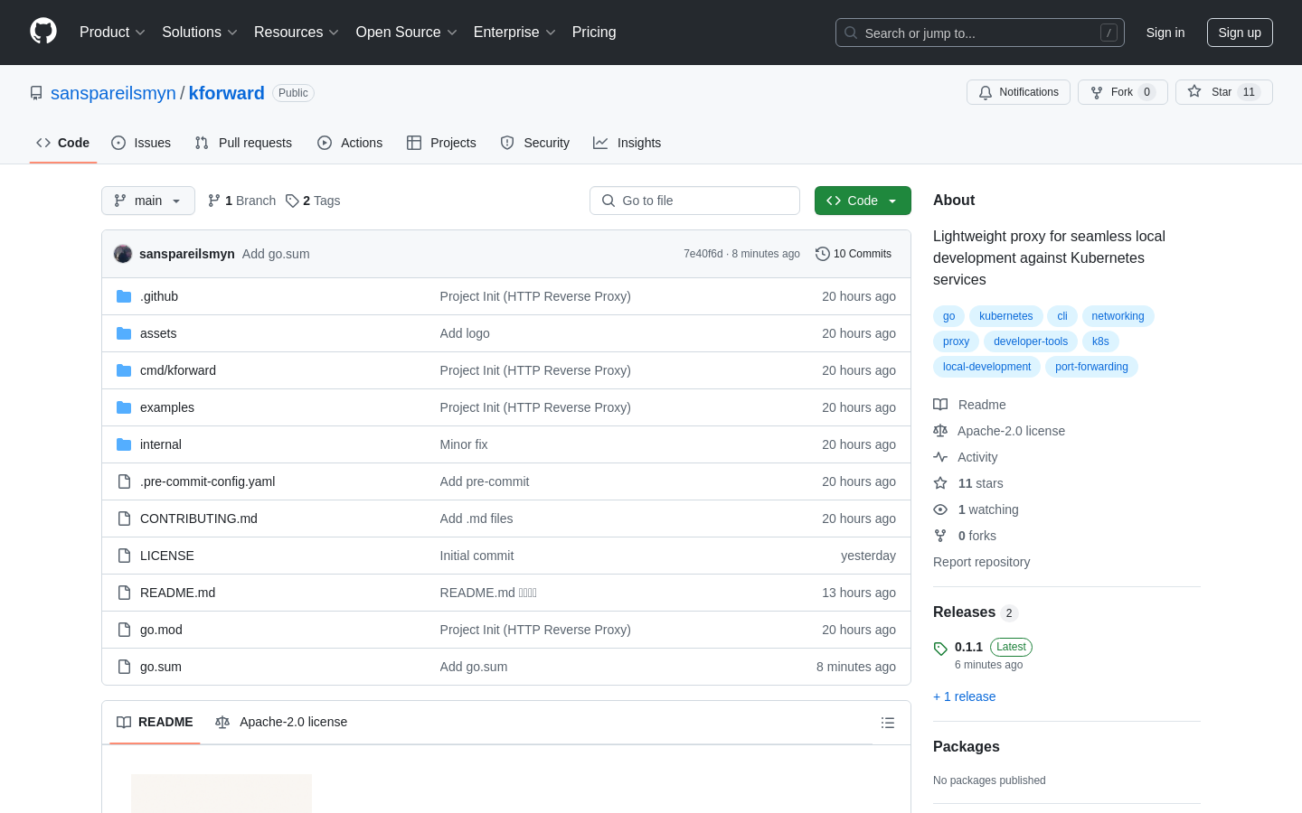Viewport: 1302px width, 813px height.
Task: Click the port-forwarding topic tag
Action: (1091, 367)
